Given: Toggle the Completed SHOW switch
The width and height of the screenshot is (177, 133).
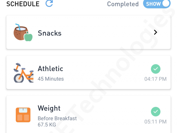Looking at the screenshot, I should [x=157, y=4].
